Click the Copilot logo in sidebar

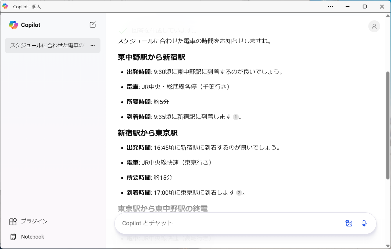[x=13, y=25]
